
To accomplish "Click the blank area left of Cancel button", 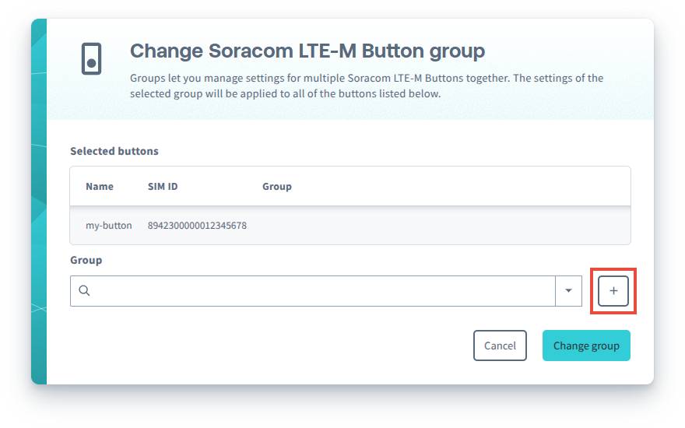I will 265,346.
